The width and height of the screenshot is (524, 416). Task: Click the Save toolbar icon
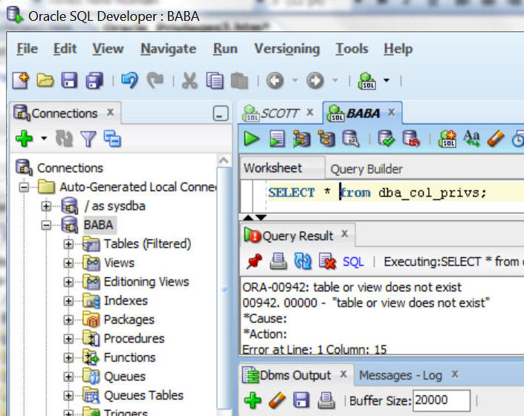pos(69,80)
